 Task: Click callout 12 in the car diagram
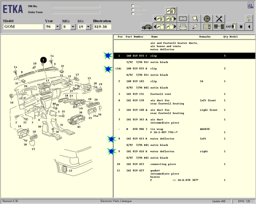pyautogui.click(x=71, y=171)
